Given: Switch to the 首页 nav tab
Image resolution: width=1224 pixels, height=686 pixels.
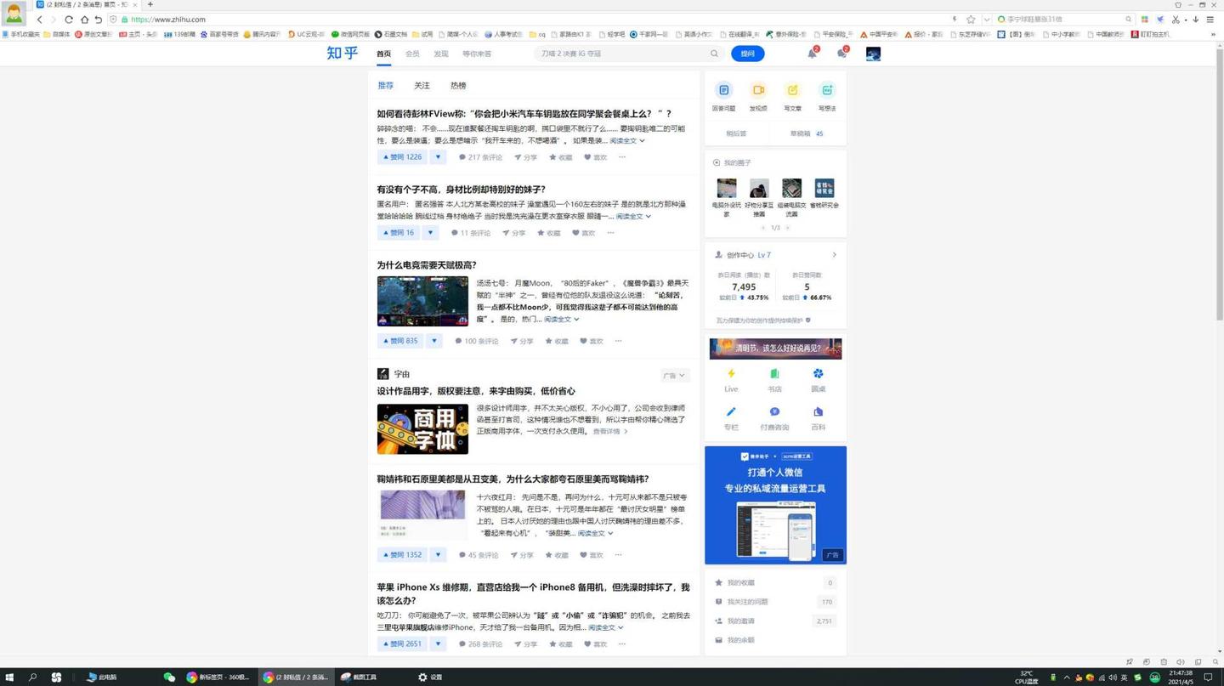Looking at the screenshot, I should point(384,54).
